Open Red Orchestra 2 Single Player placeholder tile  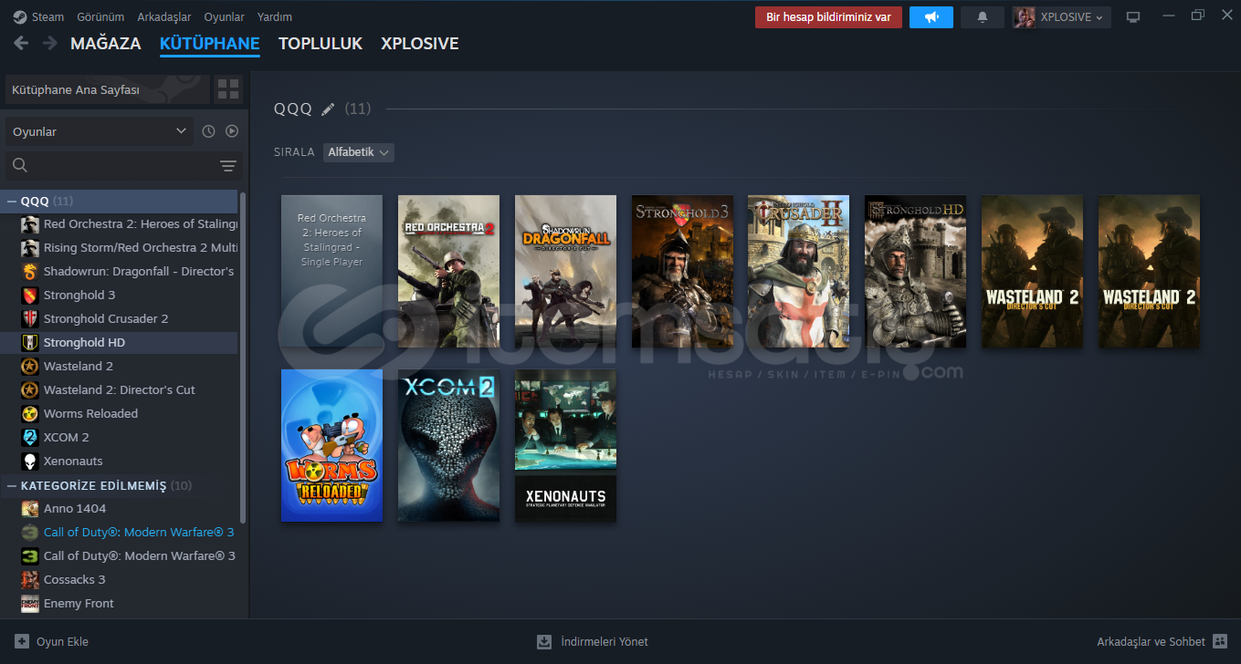click(331, 271)
